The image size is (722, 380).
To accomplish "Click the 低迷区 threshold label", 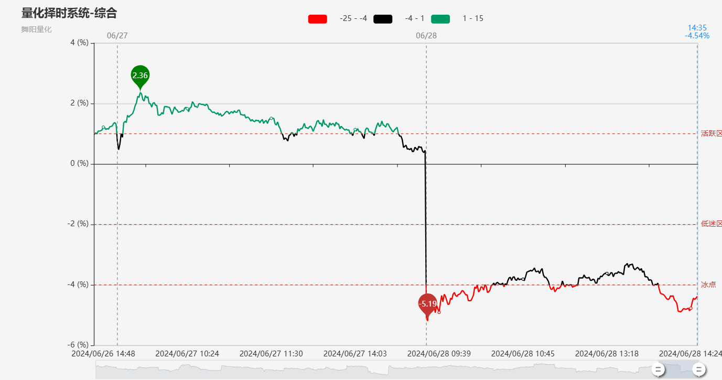I will click(712, 224).
